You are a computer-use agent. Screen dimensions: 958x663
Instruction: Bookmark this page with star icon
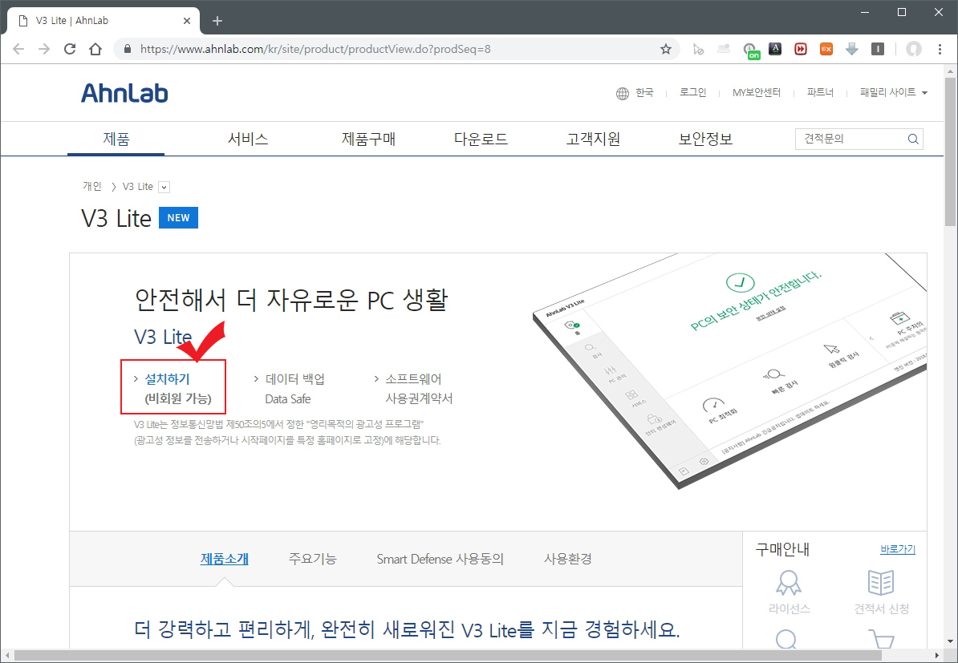(666, 49)
